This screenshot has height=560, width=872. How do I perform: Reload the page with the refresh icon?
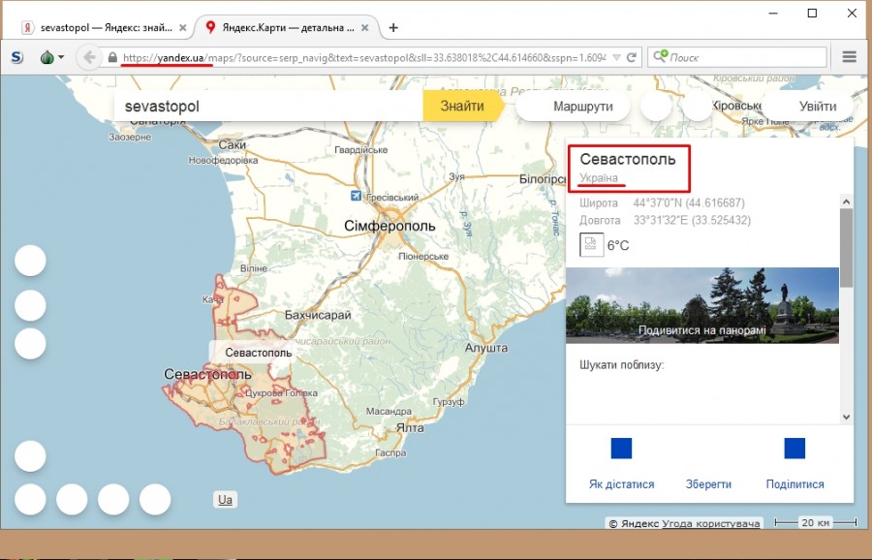[631, 57]
